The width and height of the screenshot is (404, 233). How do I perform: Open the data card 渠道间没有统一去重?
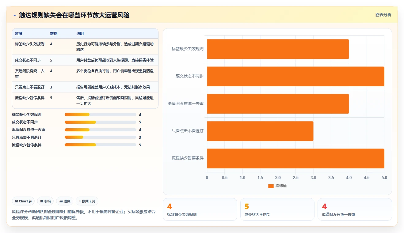[355, 209]
